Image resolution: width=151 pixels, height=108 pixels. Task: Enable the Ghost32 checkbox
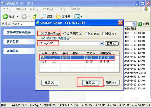pyautogui.click(x=87, y=34)
